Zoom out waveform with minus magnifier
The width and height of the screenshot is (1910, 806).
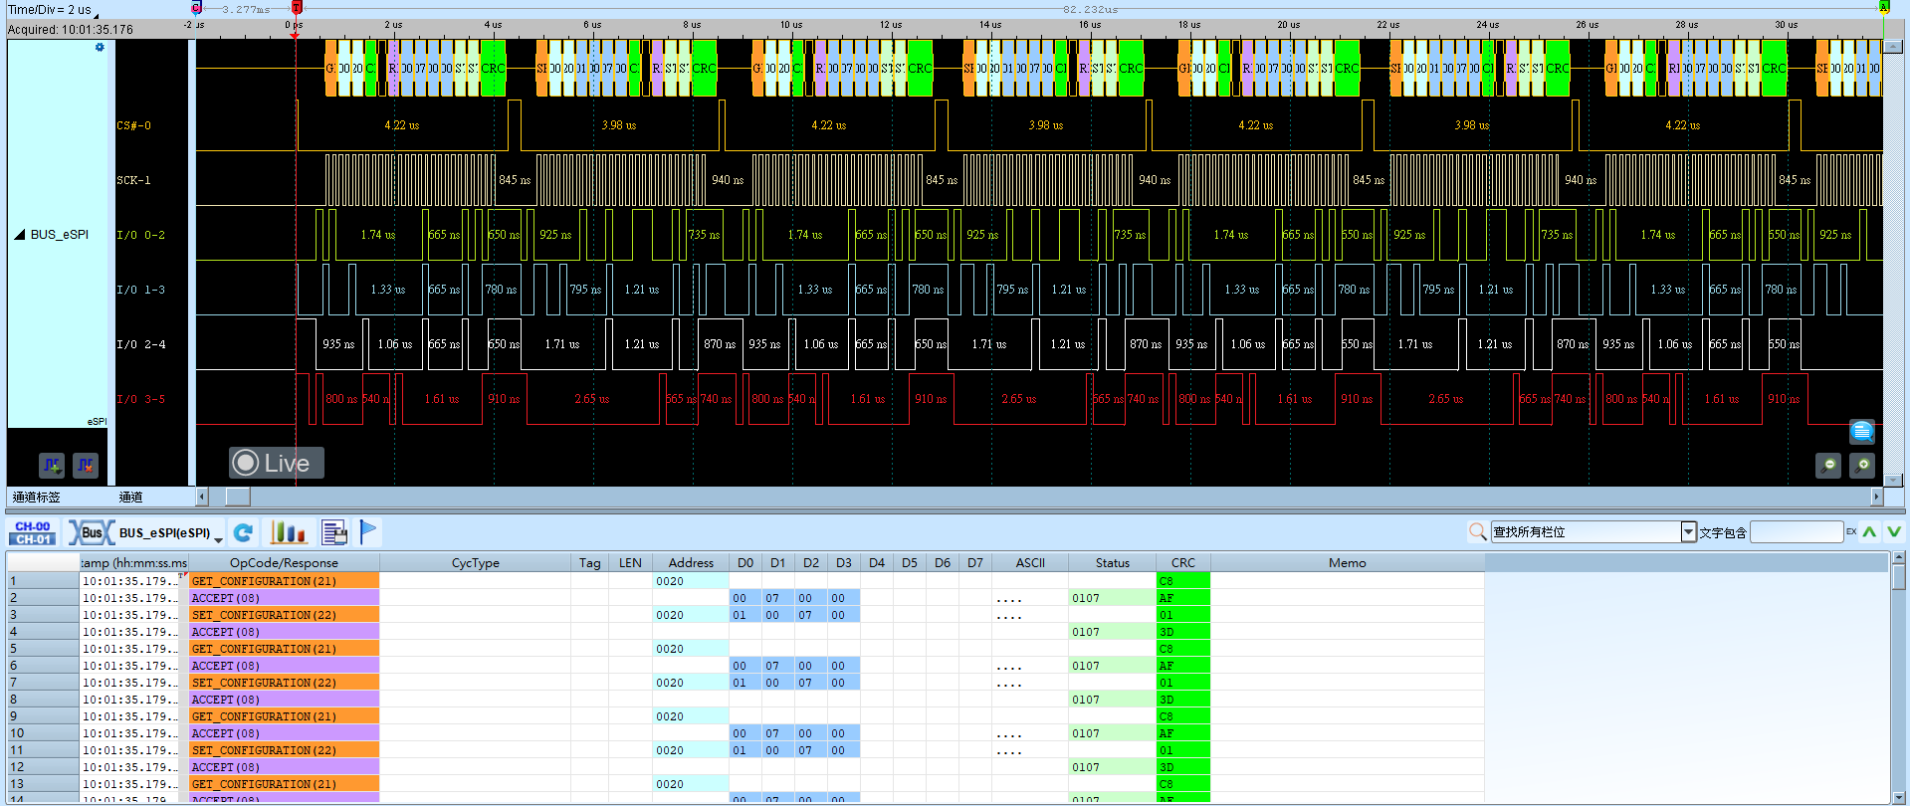point(1828,465)
